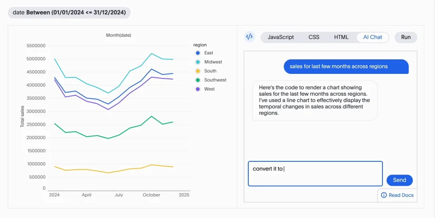Image resolution: width=435 pixels, height=218 pixels.
Task: Click the code editor toggle icon
Action: [249, 37]
